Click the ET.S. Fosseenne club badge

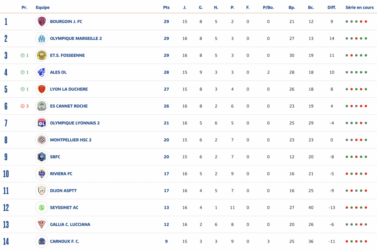pyautogui.click(x=42, y=55)
